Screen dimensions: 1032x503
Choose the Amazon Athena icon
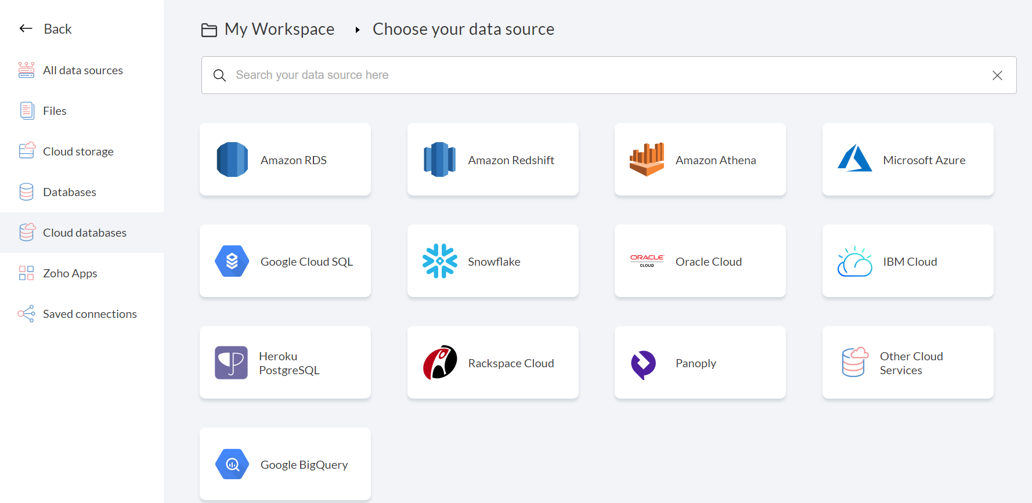pos(647,160)
